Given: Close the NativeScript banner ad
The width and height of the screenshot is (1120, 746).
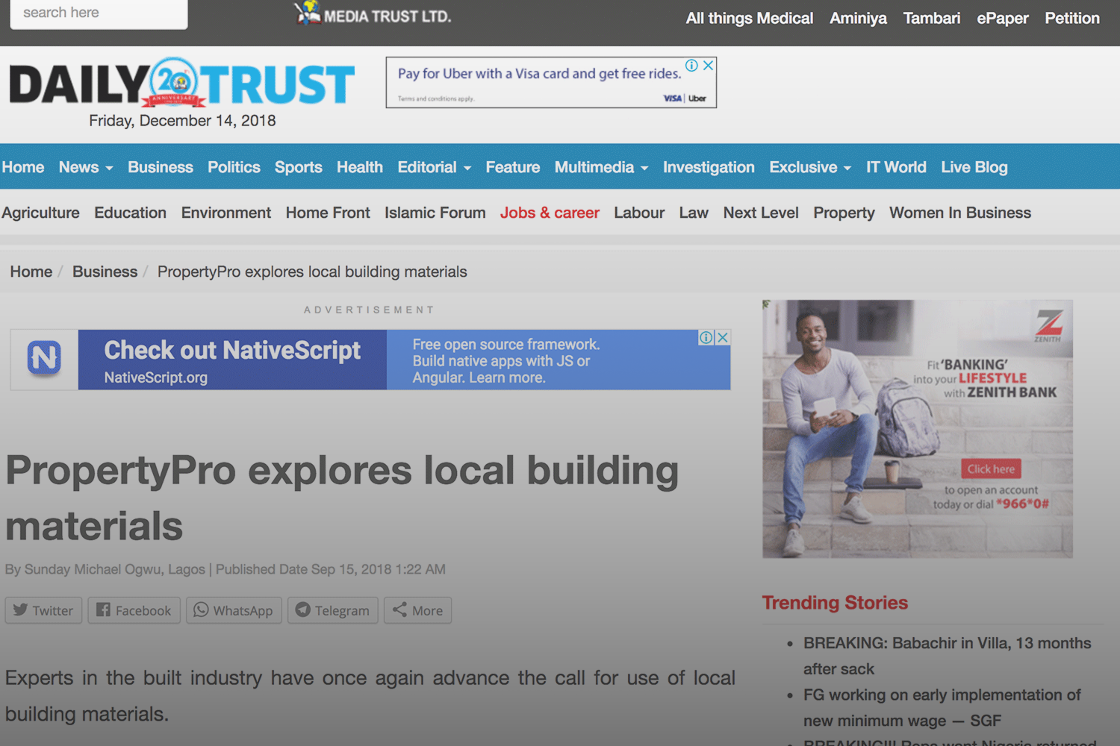Looking at the screenshot, I should click(x=723, y=337).
